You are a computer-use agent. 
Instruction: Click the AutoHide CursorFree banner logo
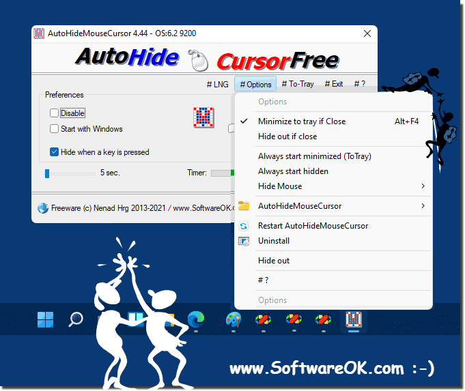[x=207, y=59]
